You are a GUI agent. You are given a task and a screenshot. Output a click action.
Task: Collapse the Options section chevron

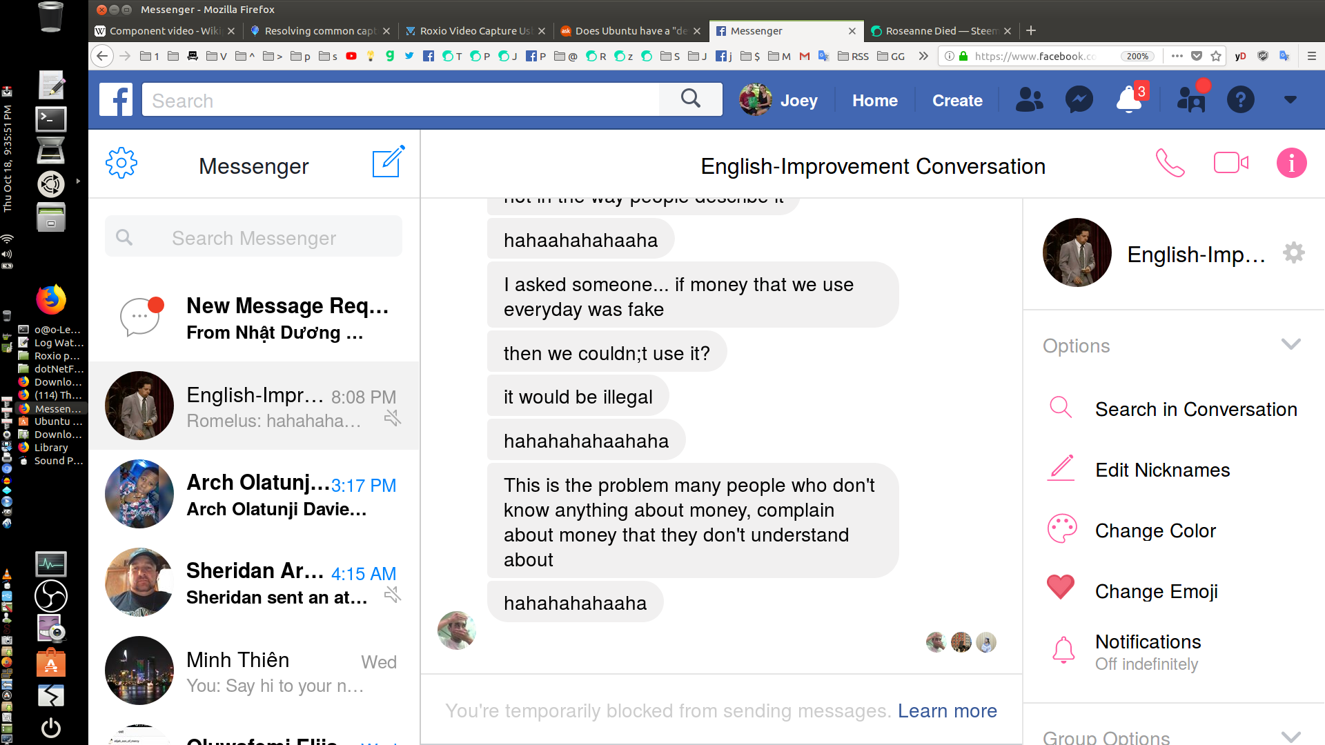click(x=1291, y=344)
